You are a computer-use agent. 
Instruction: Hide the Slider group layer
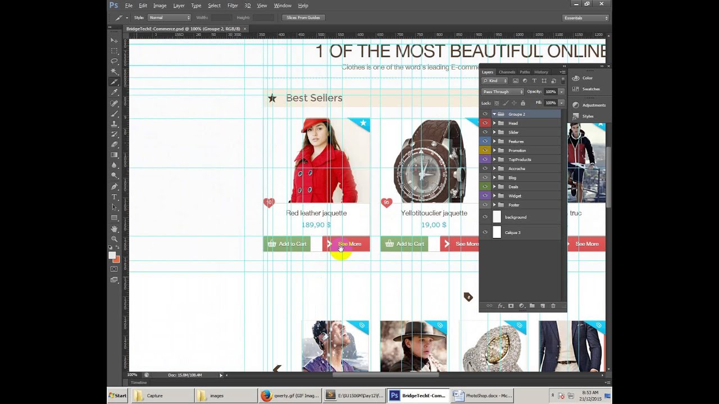tap(485, 132)
